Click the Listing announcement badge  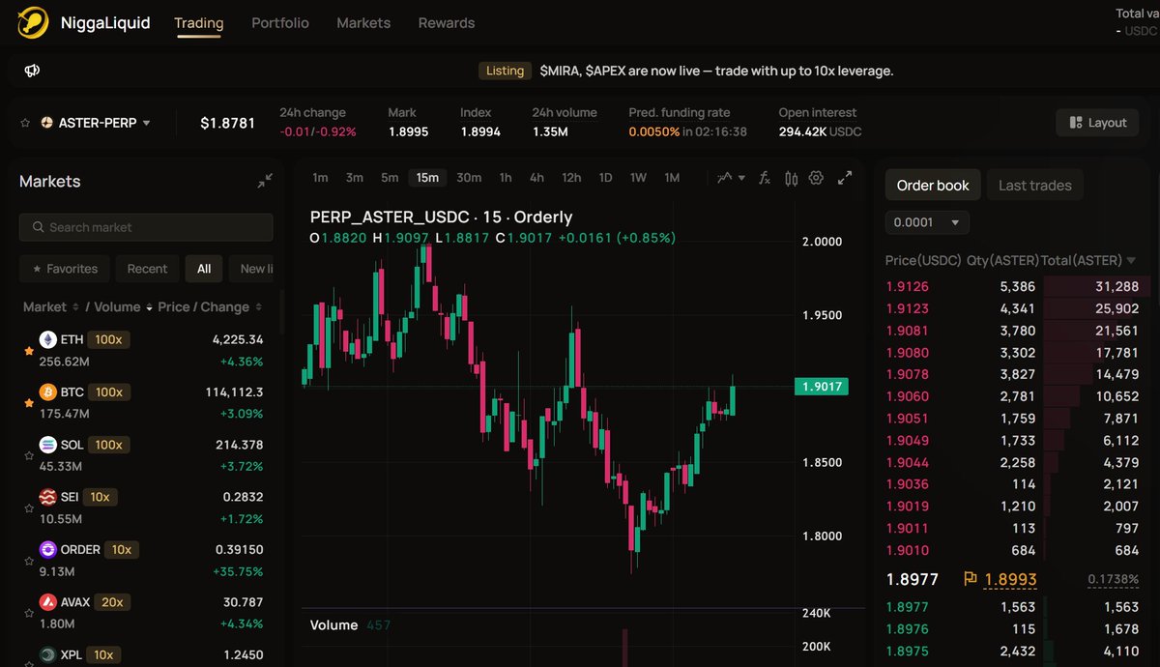pos(506,71)
